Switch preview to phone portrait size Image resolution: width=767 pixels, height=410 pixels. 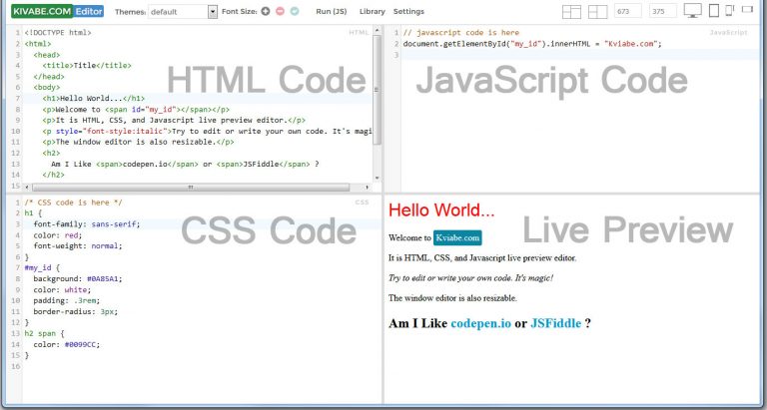pos(730,10)
